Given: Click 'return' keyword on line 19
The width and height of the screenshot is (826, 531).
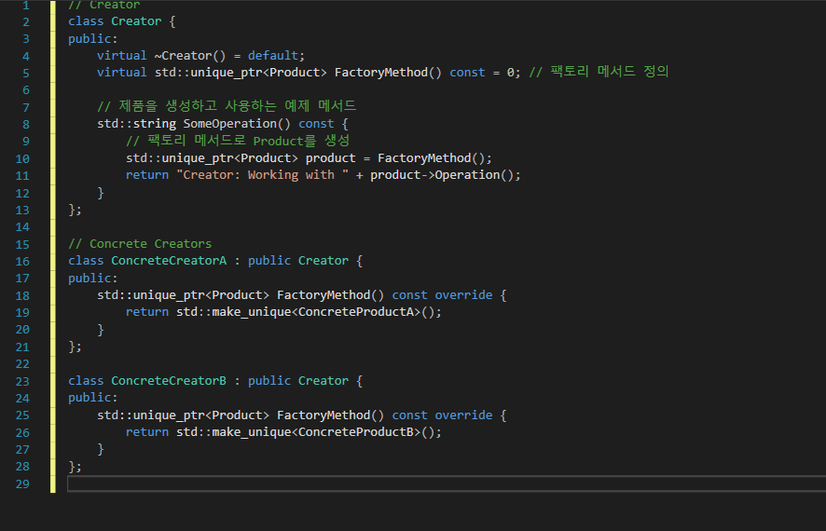Looking at the screenshot, I should 147,312.
